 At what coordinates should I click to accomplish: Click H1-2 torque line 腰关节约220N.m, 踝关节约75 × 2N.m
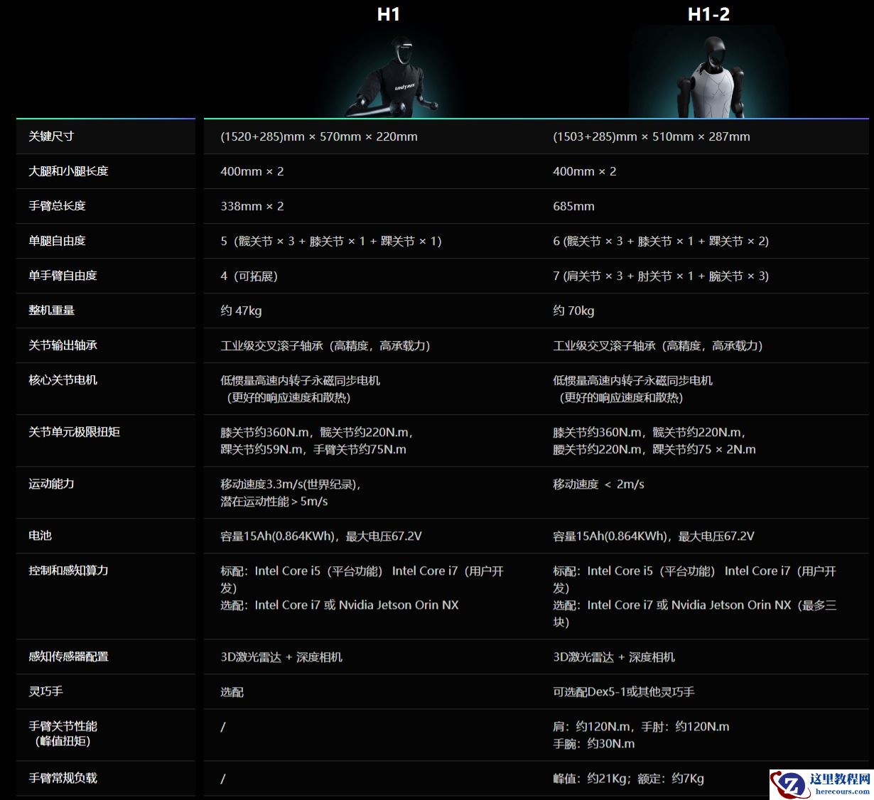654,449
